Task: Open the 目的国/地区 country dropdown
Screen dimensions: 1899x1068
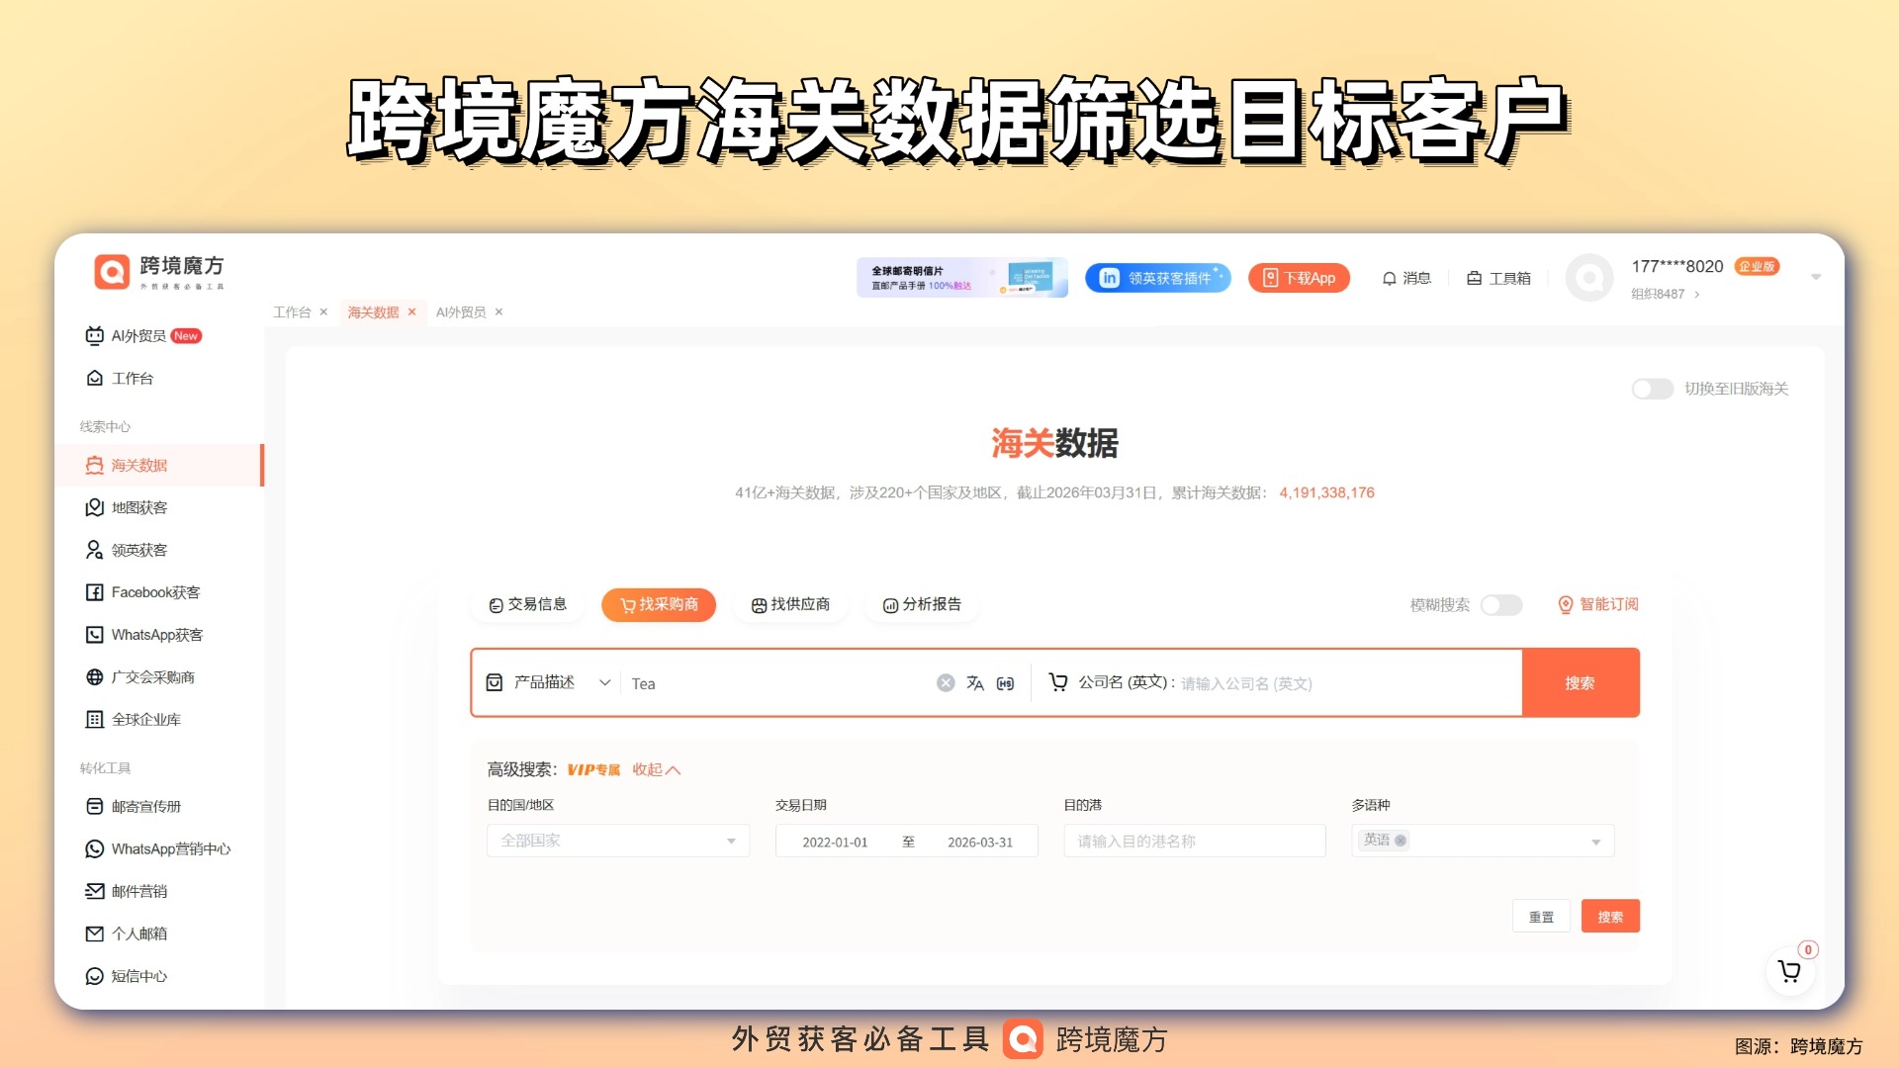Action: 617,841
